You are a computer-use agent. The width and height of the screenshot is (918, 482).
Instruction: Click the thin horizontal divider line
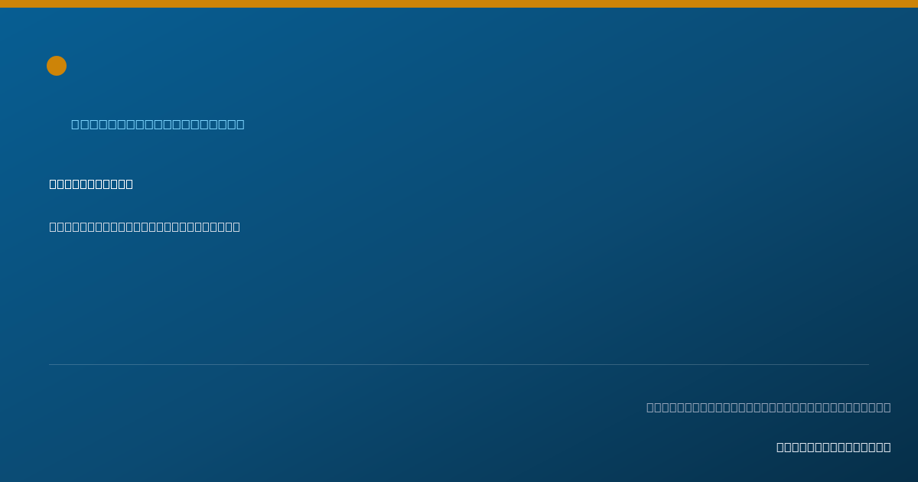(459, 364)
